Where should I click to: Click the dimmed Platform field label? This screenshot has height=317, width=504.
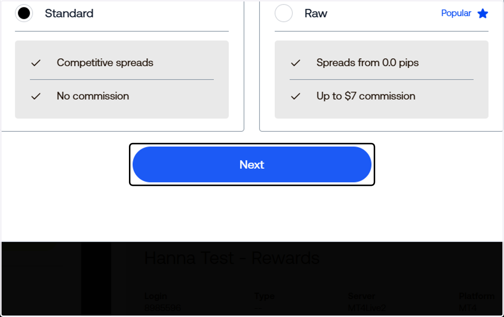tap(477, 296)
